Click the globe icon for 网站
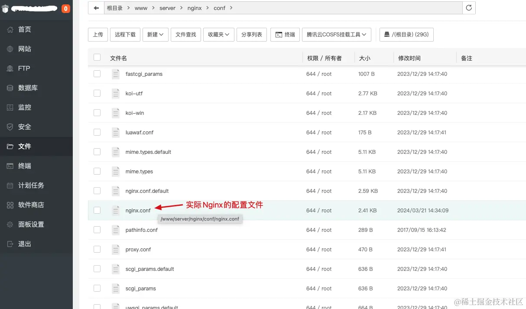This screenshot has width=526, height=309. click(10, 49)
